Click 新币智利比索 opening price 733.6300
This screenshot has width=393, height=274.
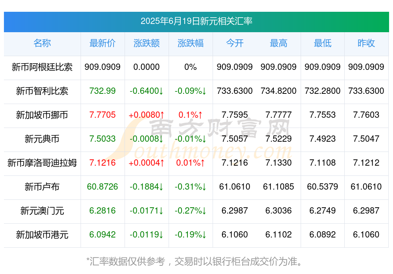(x=235, y=91)
